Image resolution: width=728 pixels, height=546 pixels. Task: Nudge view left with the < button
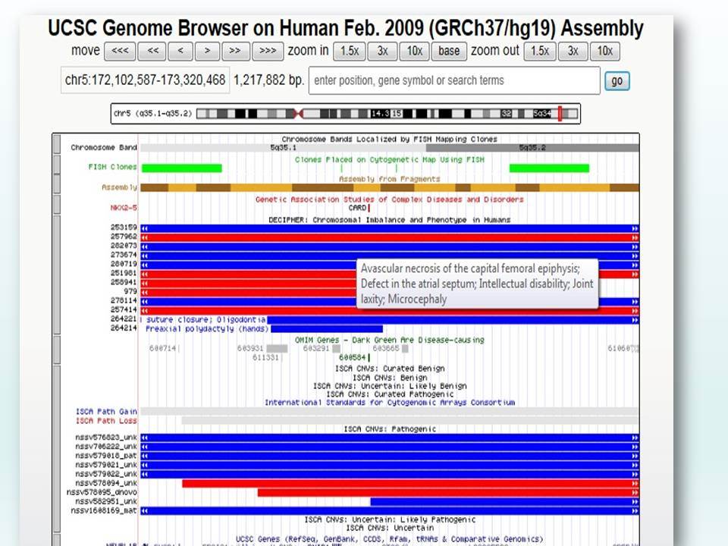coord(180,51)
